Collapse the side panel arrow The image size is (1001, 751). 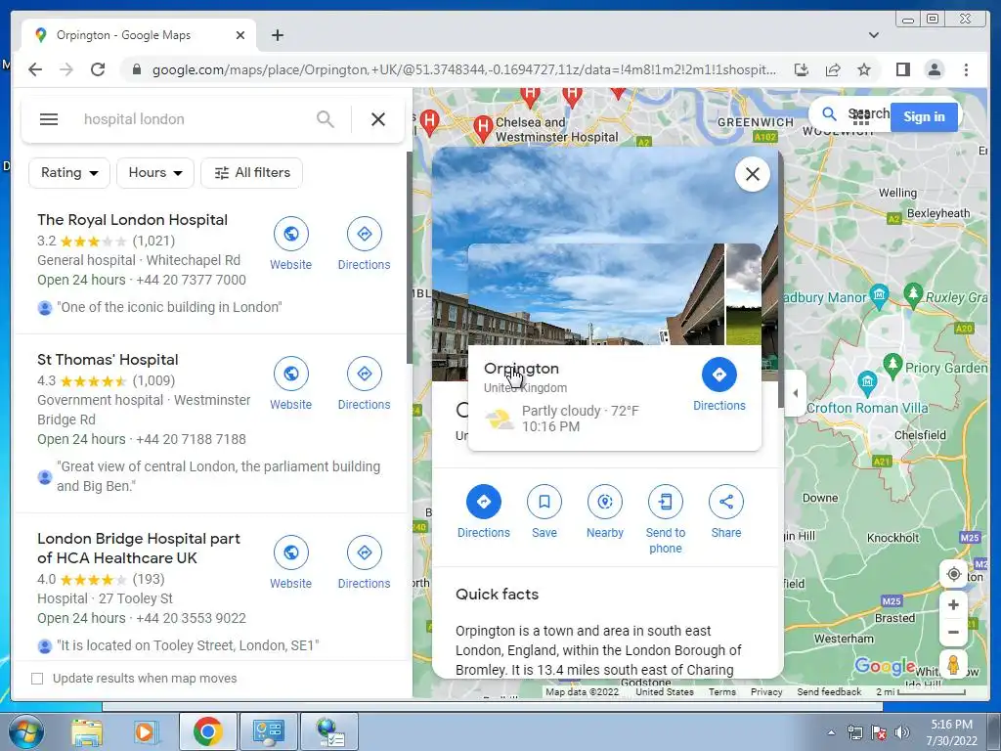[796, 393]
